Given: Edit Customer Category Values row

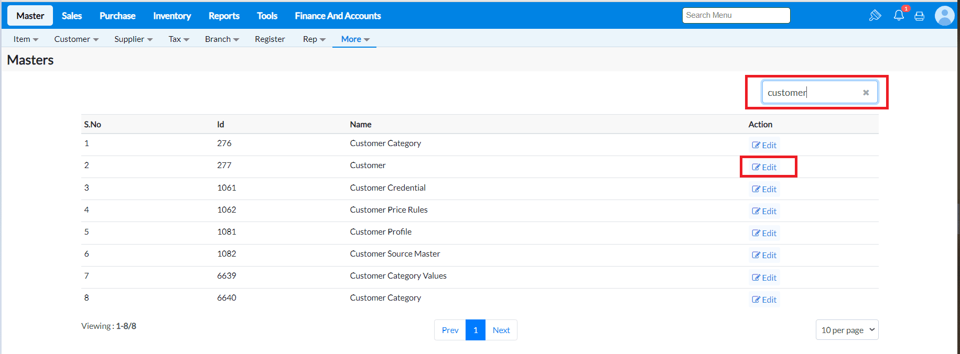Looking at the screenshot, I should 764,278.
